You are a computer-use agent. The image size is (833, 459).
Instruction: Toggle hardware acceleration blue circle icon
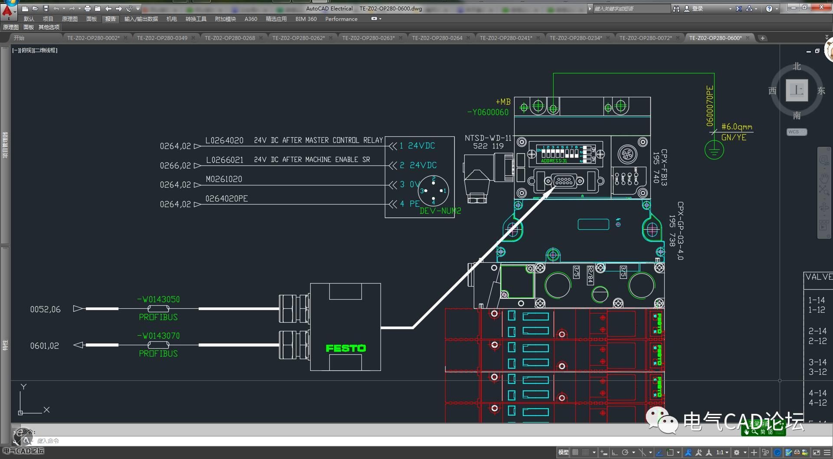pos(777,452)
